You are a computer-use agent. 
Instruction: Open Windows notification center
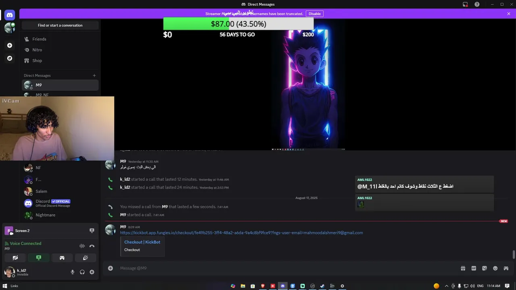(508, 286)
